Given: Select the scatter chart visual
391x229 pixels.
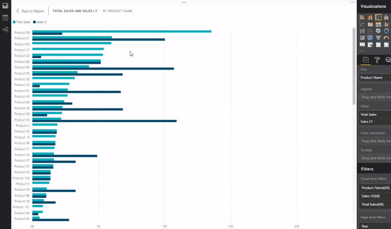Looking at the screenshot, I should click(x=370, y=31).
